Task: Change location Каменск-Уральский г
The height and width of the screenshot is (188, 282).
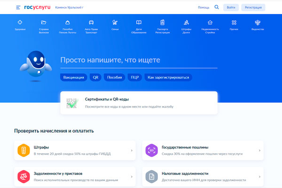Action: click(x=69, y=8)
